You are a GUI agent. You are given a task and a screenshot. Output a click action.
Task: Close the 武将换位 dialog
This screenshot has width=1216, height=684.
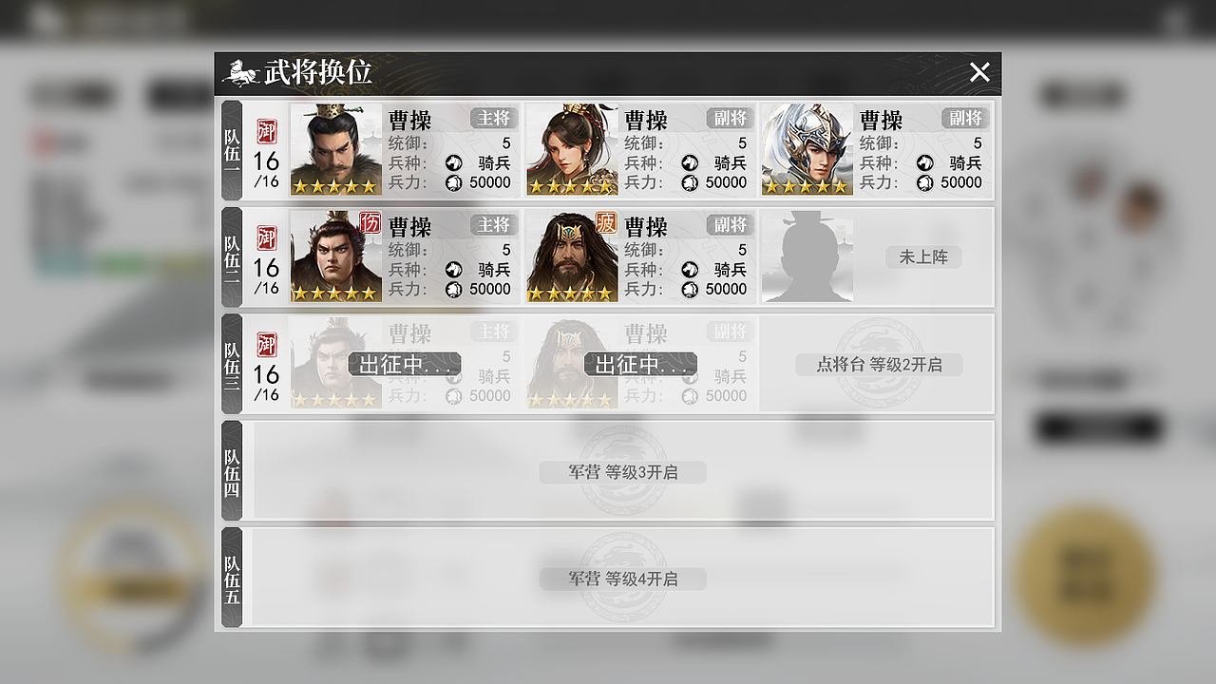(979, 72)
